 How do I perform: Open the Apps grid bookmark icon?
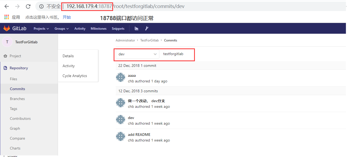click(x=7, y=17)
